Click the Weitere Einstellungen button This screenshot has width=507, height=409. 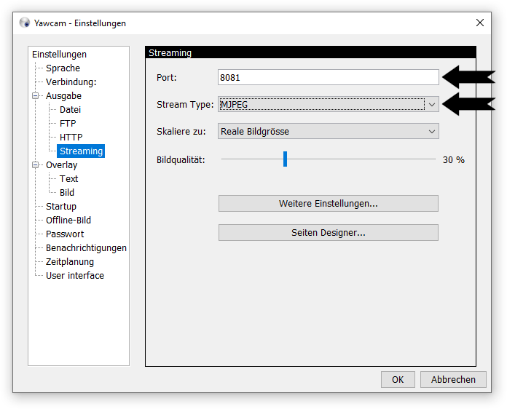pyautogui.click(x=328, y=204)
